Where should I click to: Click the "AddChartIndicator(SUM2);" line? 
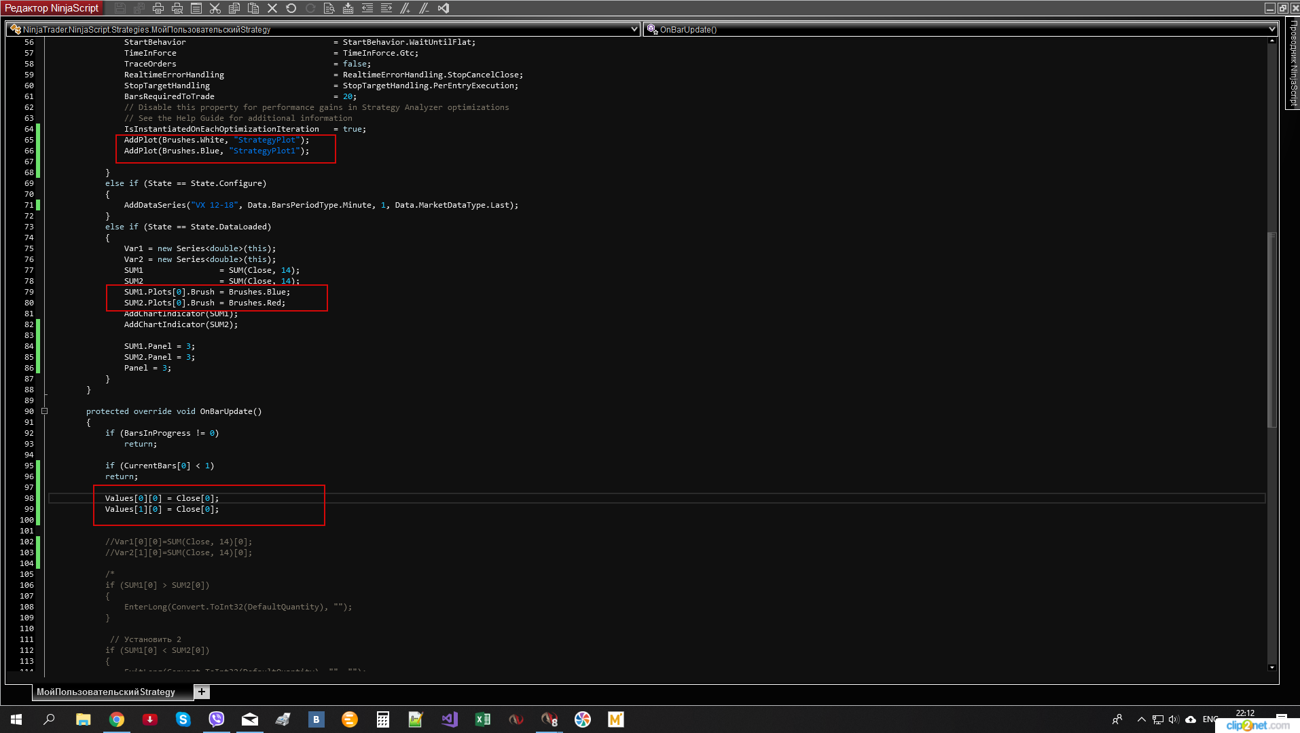point(181,324)
